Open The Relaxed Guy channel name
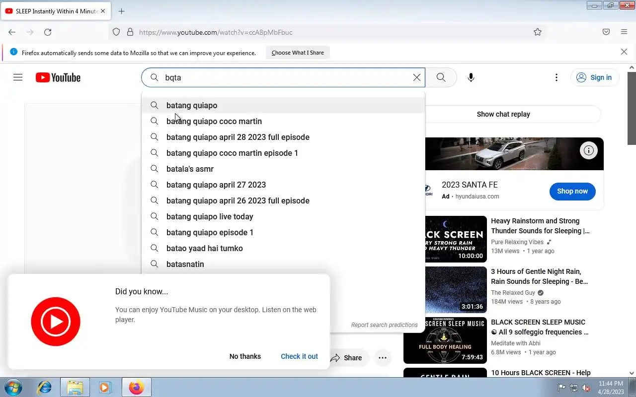Viewport: 636px width, 397px height. [x=513, y=292]
